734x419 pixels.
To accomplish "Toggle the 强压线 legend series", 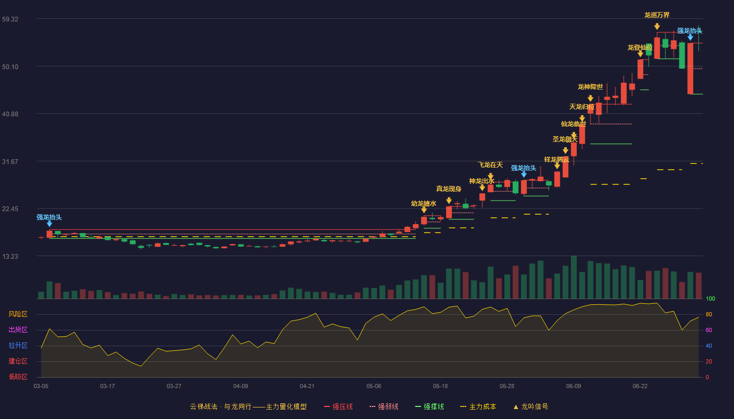I will [338, 406].
